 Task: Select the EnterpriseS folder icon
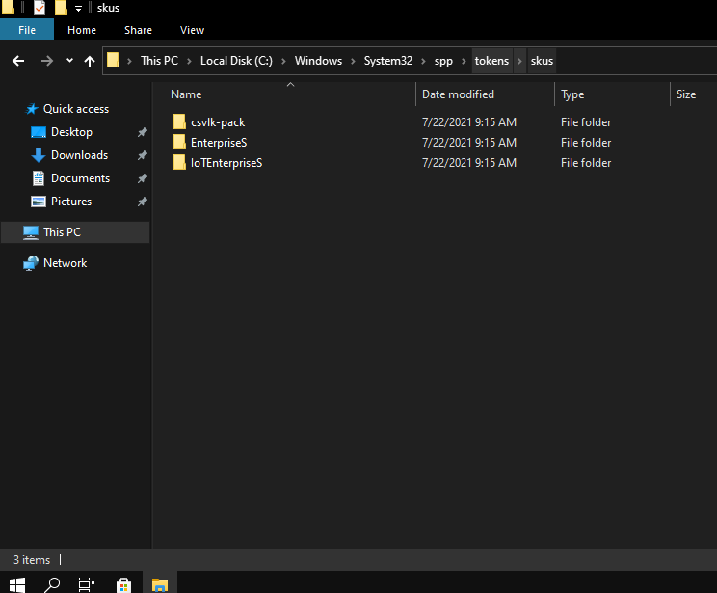coord(179,143)
